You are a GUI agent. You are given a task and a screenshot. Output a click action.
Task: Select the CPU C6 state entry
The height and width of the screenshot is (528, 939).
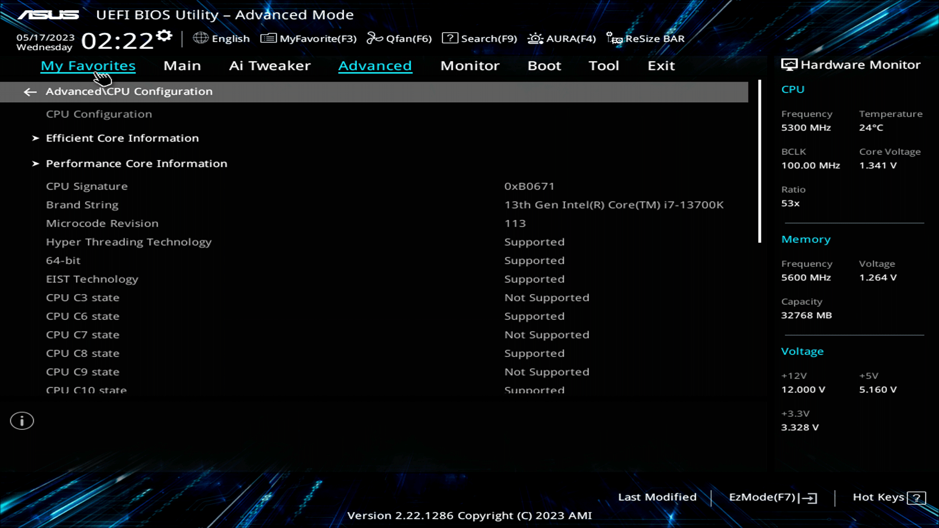coord(82,316)
